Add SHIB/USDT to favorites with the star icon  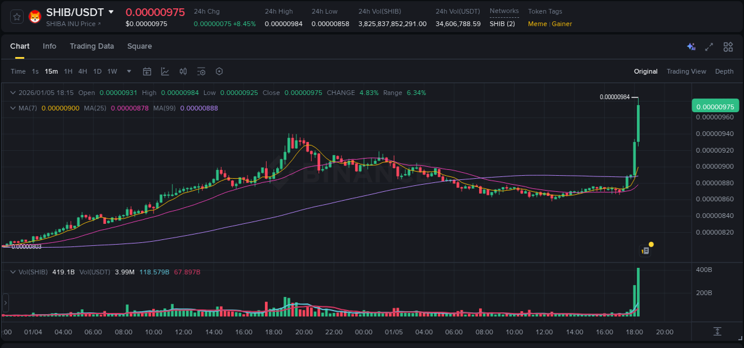[x=16, y=16]
